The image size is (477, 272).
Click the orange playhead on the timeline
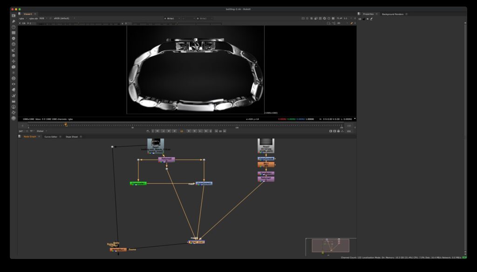point(65,124)
